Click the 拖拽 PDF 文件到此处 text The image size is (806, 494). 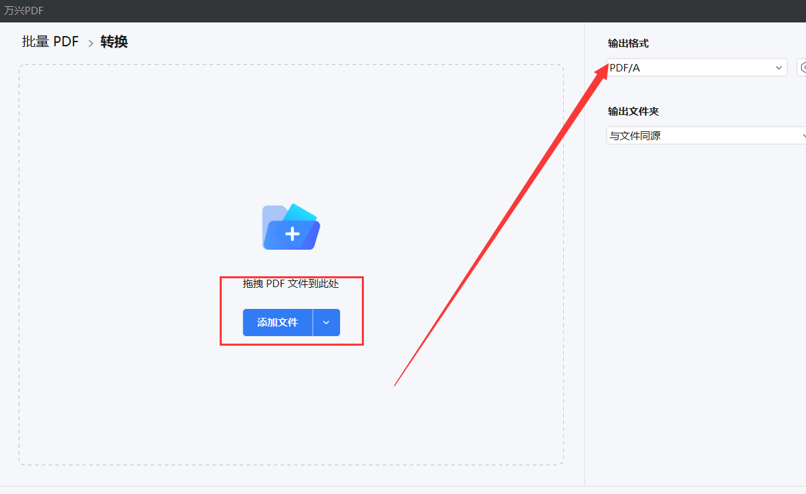(x=291, y=284)
